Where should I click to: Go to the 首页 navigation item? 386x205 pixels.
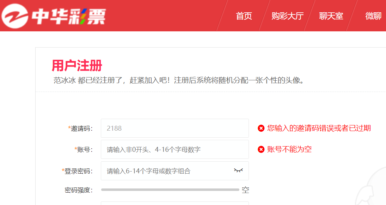[x=244, y=16]
